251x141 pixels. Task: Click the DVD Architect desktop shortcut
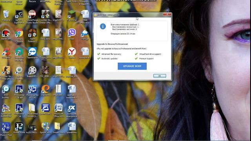[6, 91]
